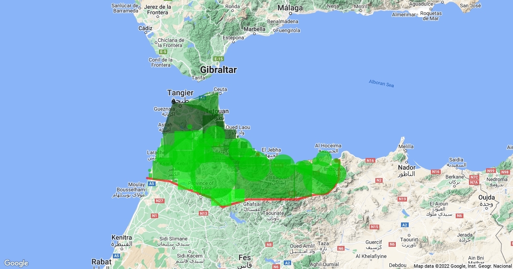Select the Fuengirola label

[289, 31]
